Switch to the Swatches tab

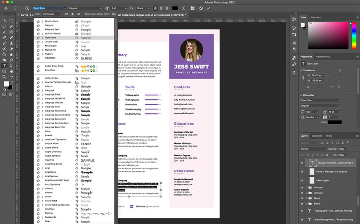(315, 17)
